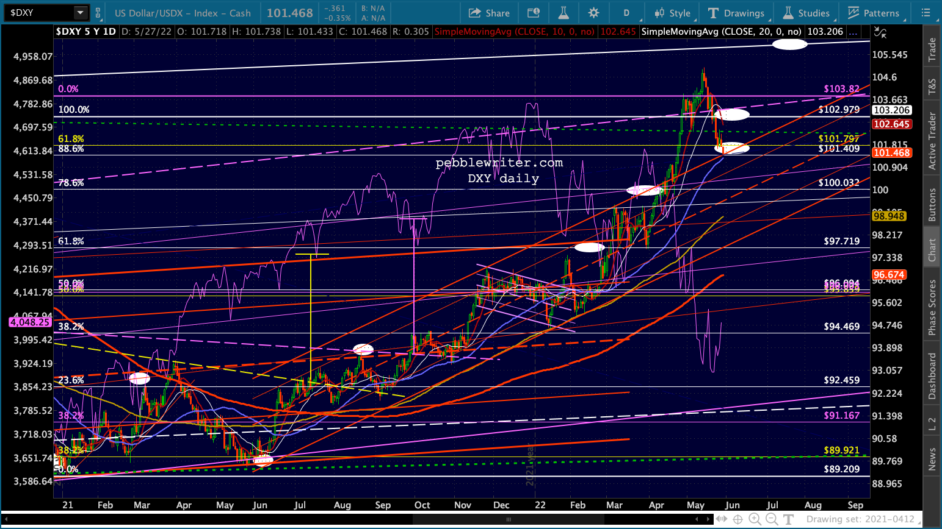The width and height of the screenshot is (942, 529).
Task: Click the symbol link icon beside $DXY
Action: pos(98,13)
